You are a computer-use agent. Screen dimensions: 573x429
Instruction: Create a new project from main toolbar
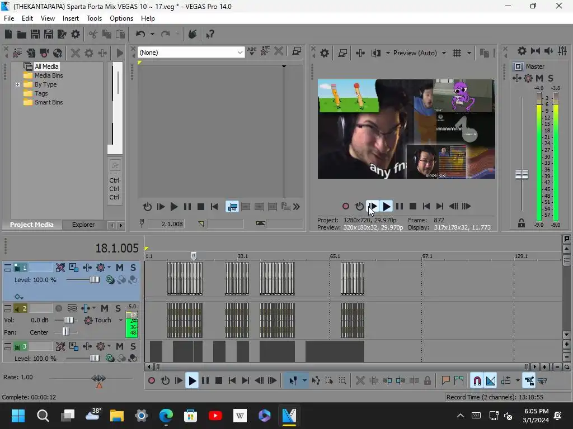tap(8, 34)
